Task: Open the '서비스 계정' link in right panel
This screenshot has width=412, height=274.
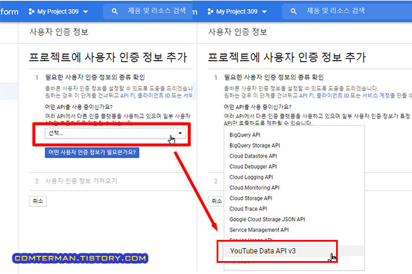Action: pos(376,95)
